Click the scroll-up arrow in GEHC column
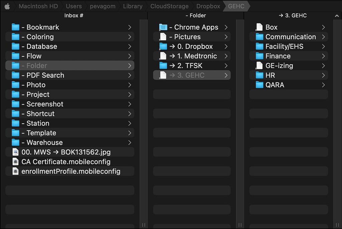342x229 pixels. click(337, 15)
